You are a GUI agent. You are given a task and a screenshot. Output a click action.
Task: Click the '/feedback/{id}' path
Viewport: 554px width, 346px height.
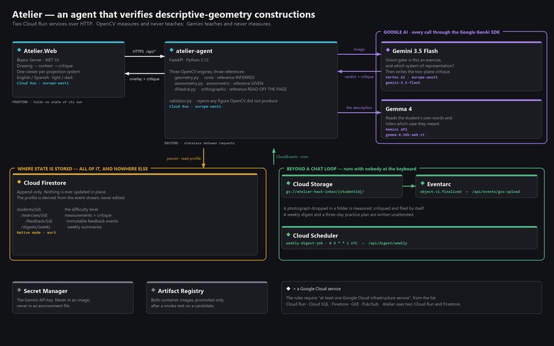pyautogui.click(x=39, y=221)
